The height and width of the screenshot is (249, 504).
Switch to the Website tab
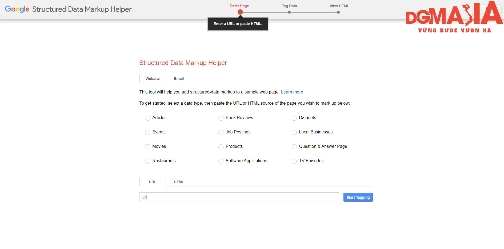153,79
